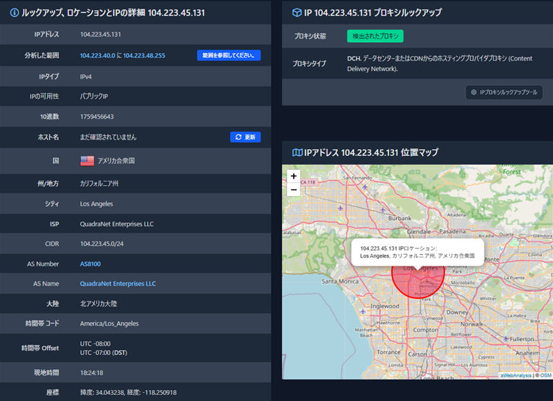Refresh hostname with 更新 button

point(245,137)
